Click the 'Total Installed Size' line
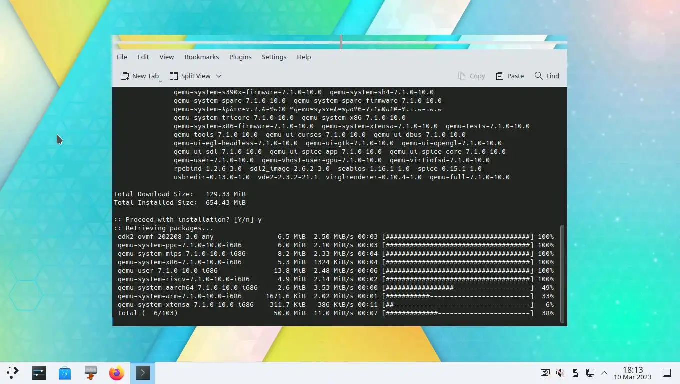This screenshot has height=384, width=680. pos(180,202)
